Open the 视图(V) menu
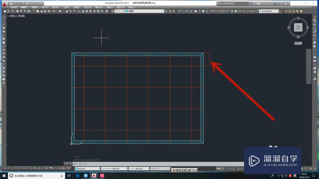This screenshot has height=179, width=319. coord(35,7)
